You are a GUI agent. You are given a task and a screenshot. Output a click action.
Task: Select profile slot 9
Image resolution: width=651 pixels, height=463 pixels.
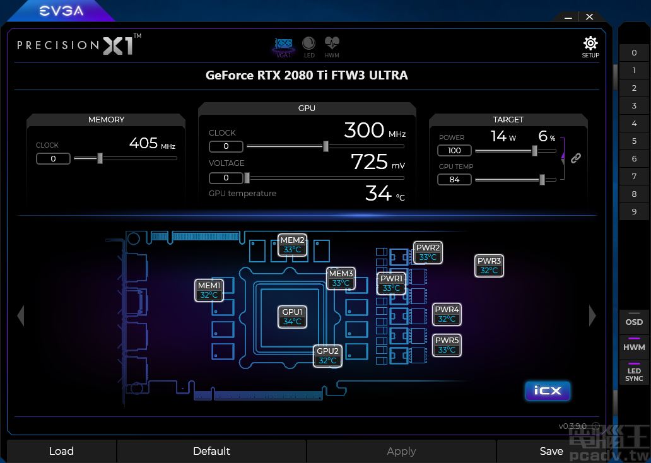634,211
